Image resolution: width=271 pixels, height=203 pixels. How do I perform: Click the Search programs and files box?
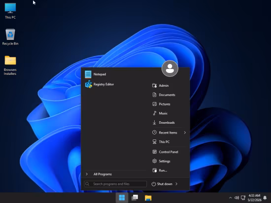(x=115, y=184)
